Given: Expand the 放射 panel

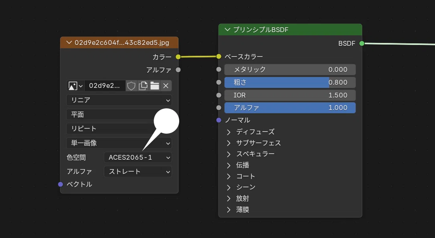Looking at the screenshot, I should click(229, 199).
